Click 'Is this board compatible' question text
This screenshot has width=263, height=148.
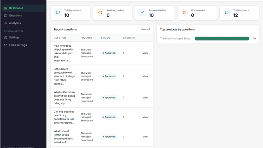[x=64, y=76]
